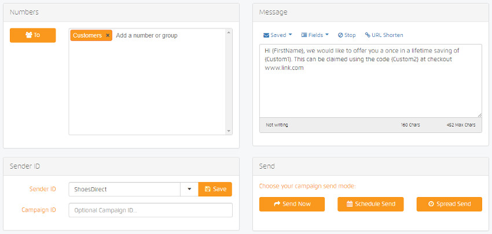Click the Schedule Send button
This screenshot has width=492, height=234.
coord(370,204)
